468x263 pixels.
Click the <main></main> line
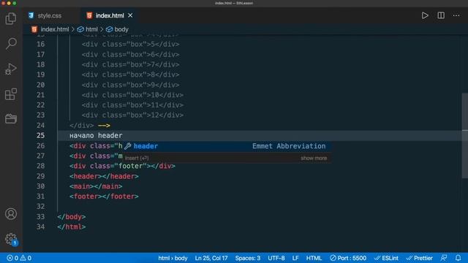coord(96,186)
